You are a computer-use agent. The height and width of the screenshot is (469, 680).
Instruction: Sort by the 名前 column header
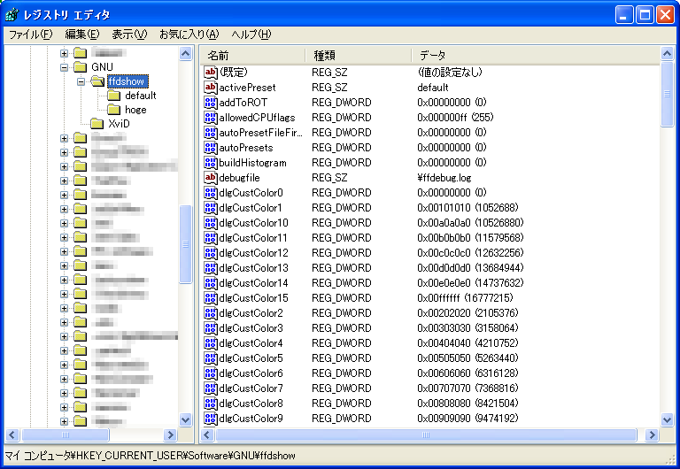pos(252,55)
